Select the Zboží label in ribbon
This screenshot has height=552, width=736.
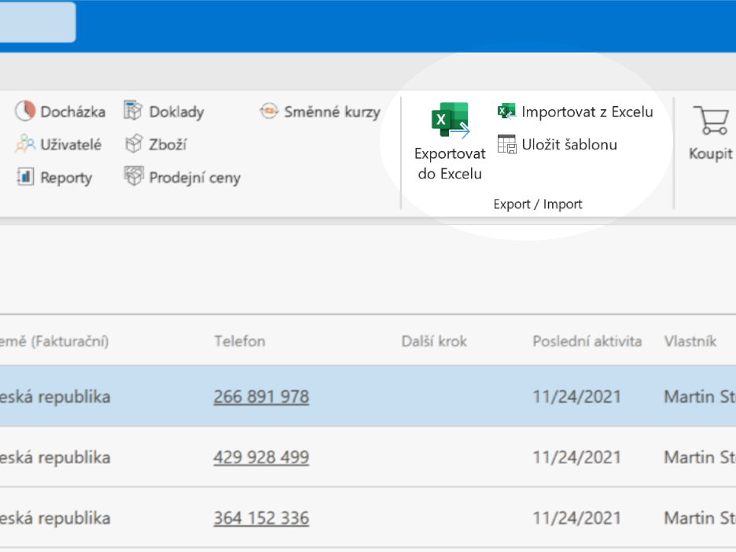click(167, 145)
